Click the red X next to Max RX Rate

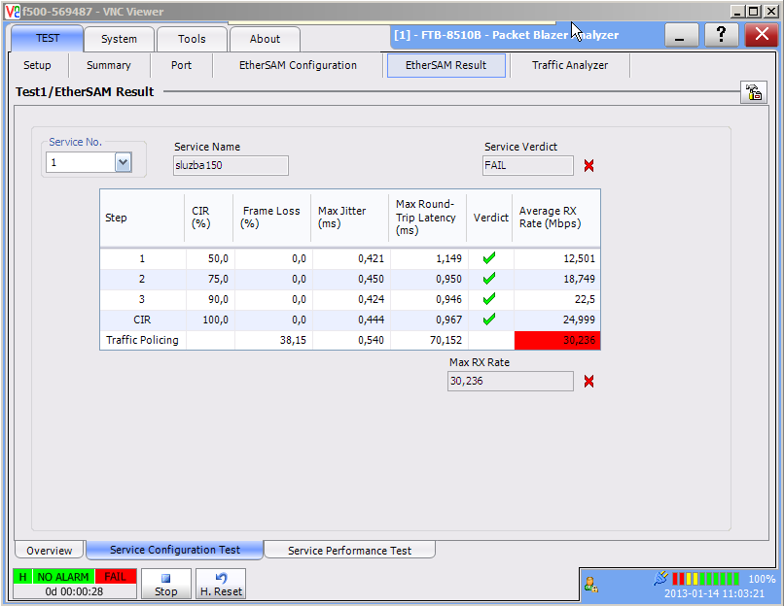coord(588,382)
